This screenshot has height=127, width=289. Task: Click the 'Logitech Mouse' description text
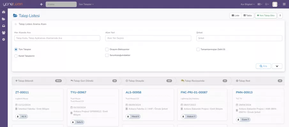[x=22, y=99]
